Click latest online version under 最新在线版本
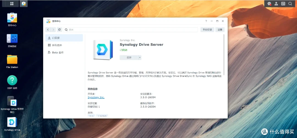Image resolution: width=297 pixels, height=138 pixels. coord(148,107)
